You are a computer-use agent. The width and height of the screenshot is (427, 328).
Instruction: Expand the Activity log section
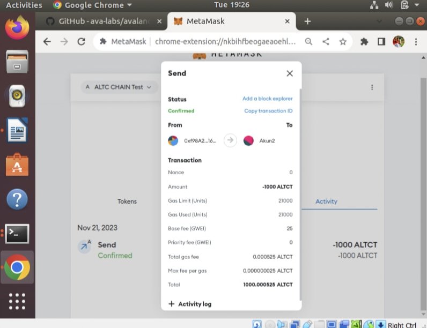190,304
